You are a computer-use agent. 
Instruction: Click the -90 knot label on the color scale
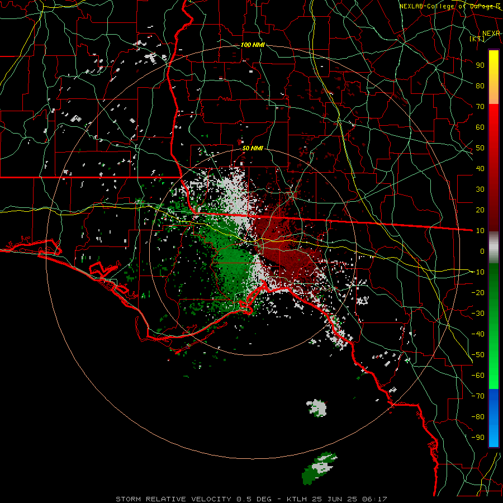(x=478, y=438)
